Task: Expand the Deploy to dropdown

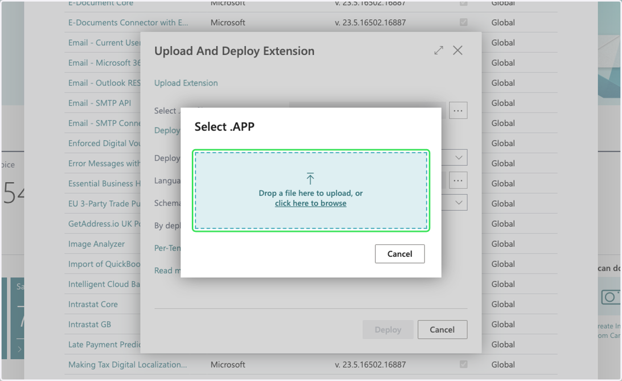Action: pyautogui.click(x=459, y=157)
